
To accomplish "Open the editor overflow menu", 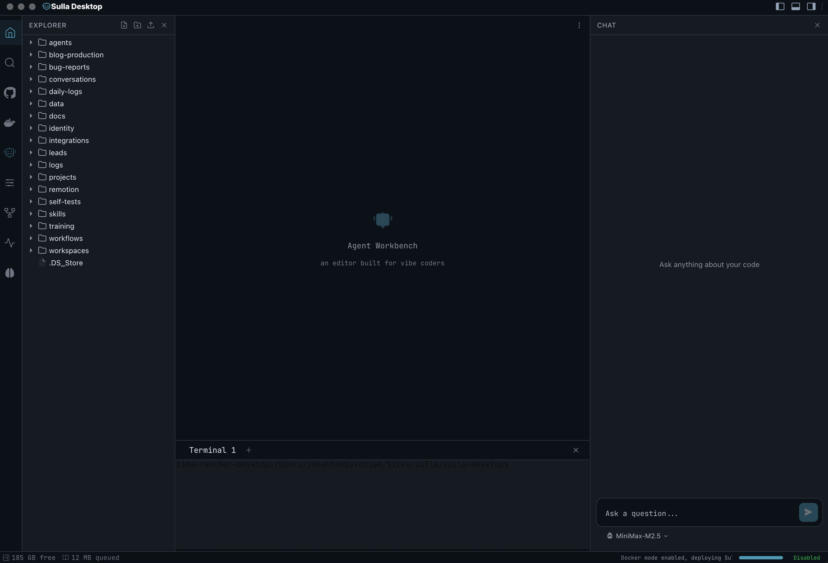I will tap(579, 25).
